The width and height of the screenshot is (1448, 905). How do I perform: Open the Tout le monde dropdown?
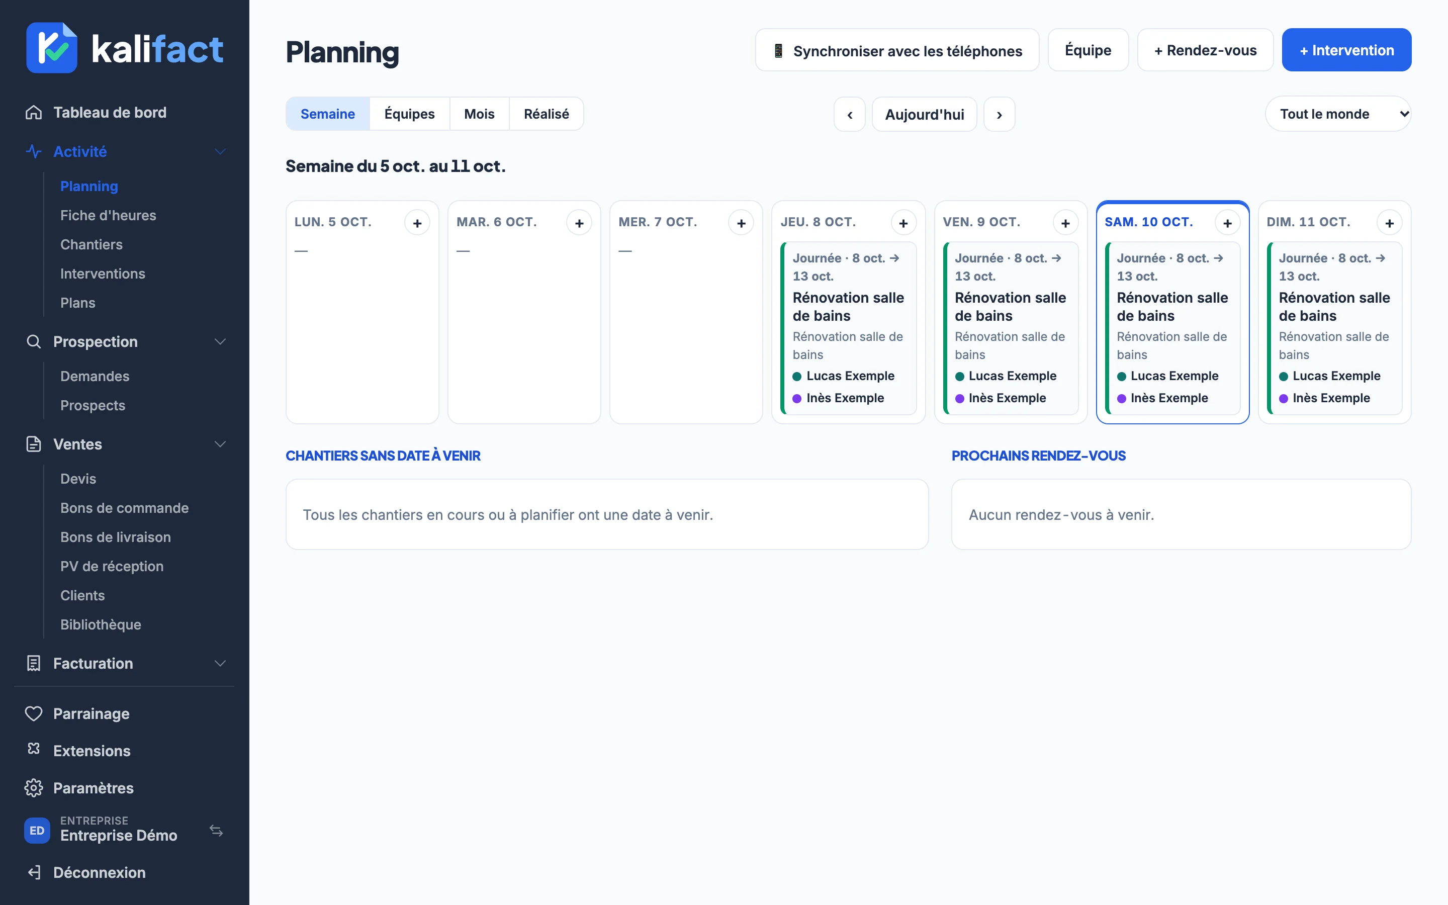(1338, 114)
